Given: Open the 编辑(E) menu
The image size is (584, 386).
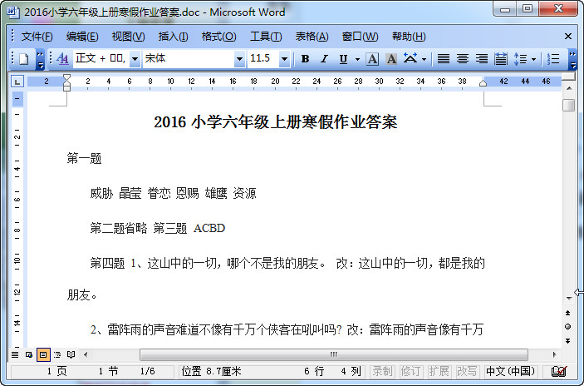Looking at the screenshot, I should (82, 37).
